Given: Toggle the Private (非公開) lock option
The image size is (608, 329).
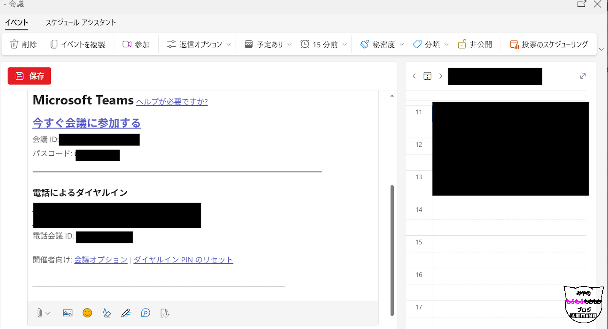Looking at the screenshot, I should click(x=475, y=44).
